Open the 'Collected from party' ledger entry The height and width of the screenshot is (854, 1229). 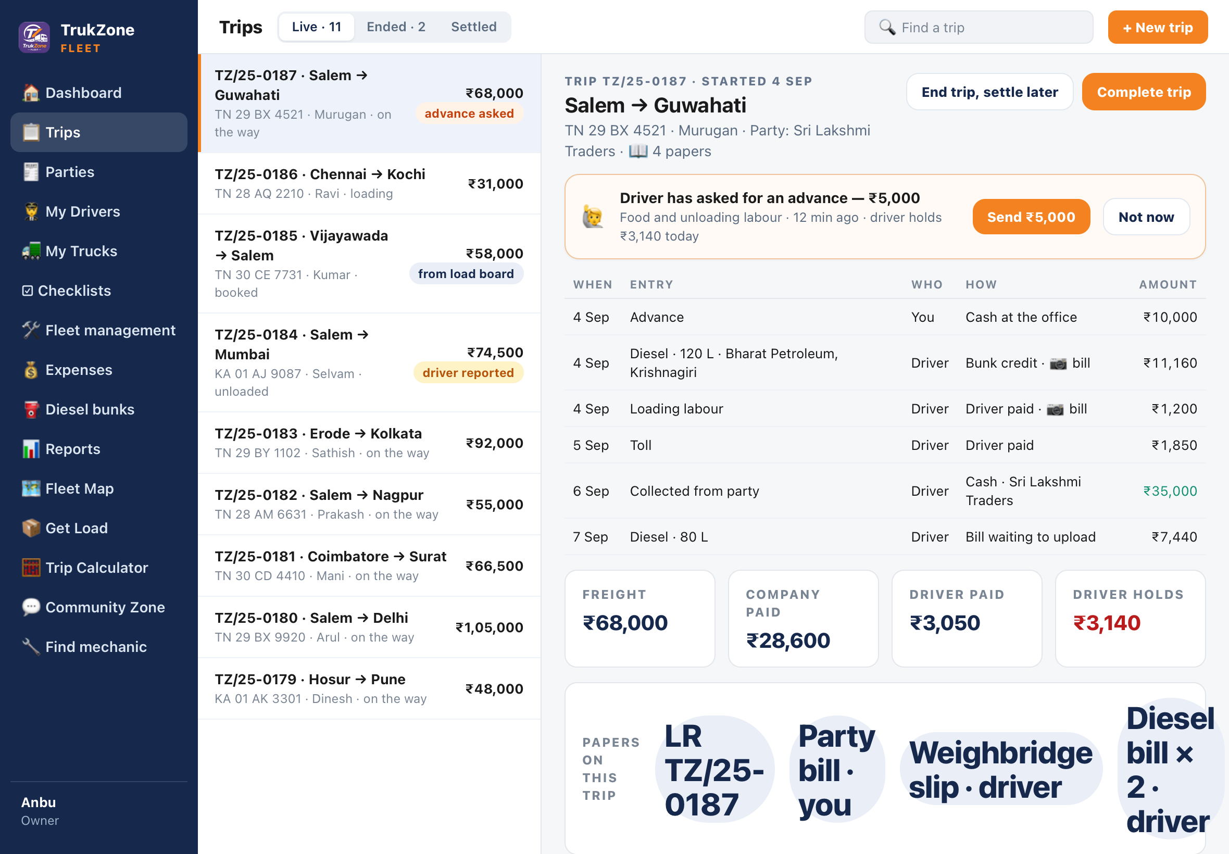point(885,491)
